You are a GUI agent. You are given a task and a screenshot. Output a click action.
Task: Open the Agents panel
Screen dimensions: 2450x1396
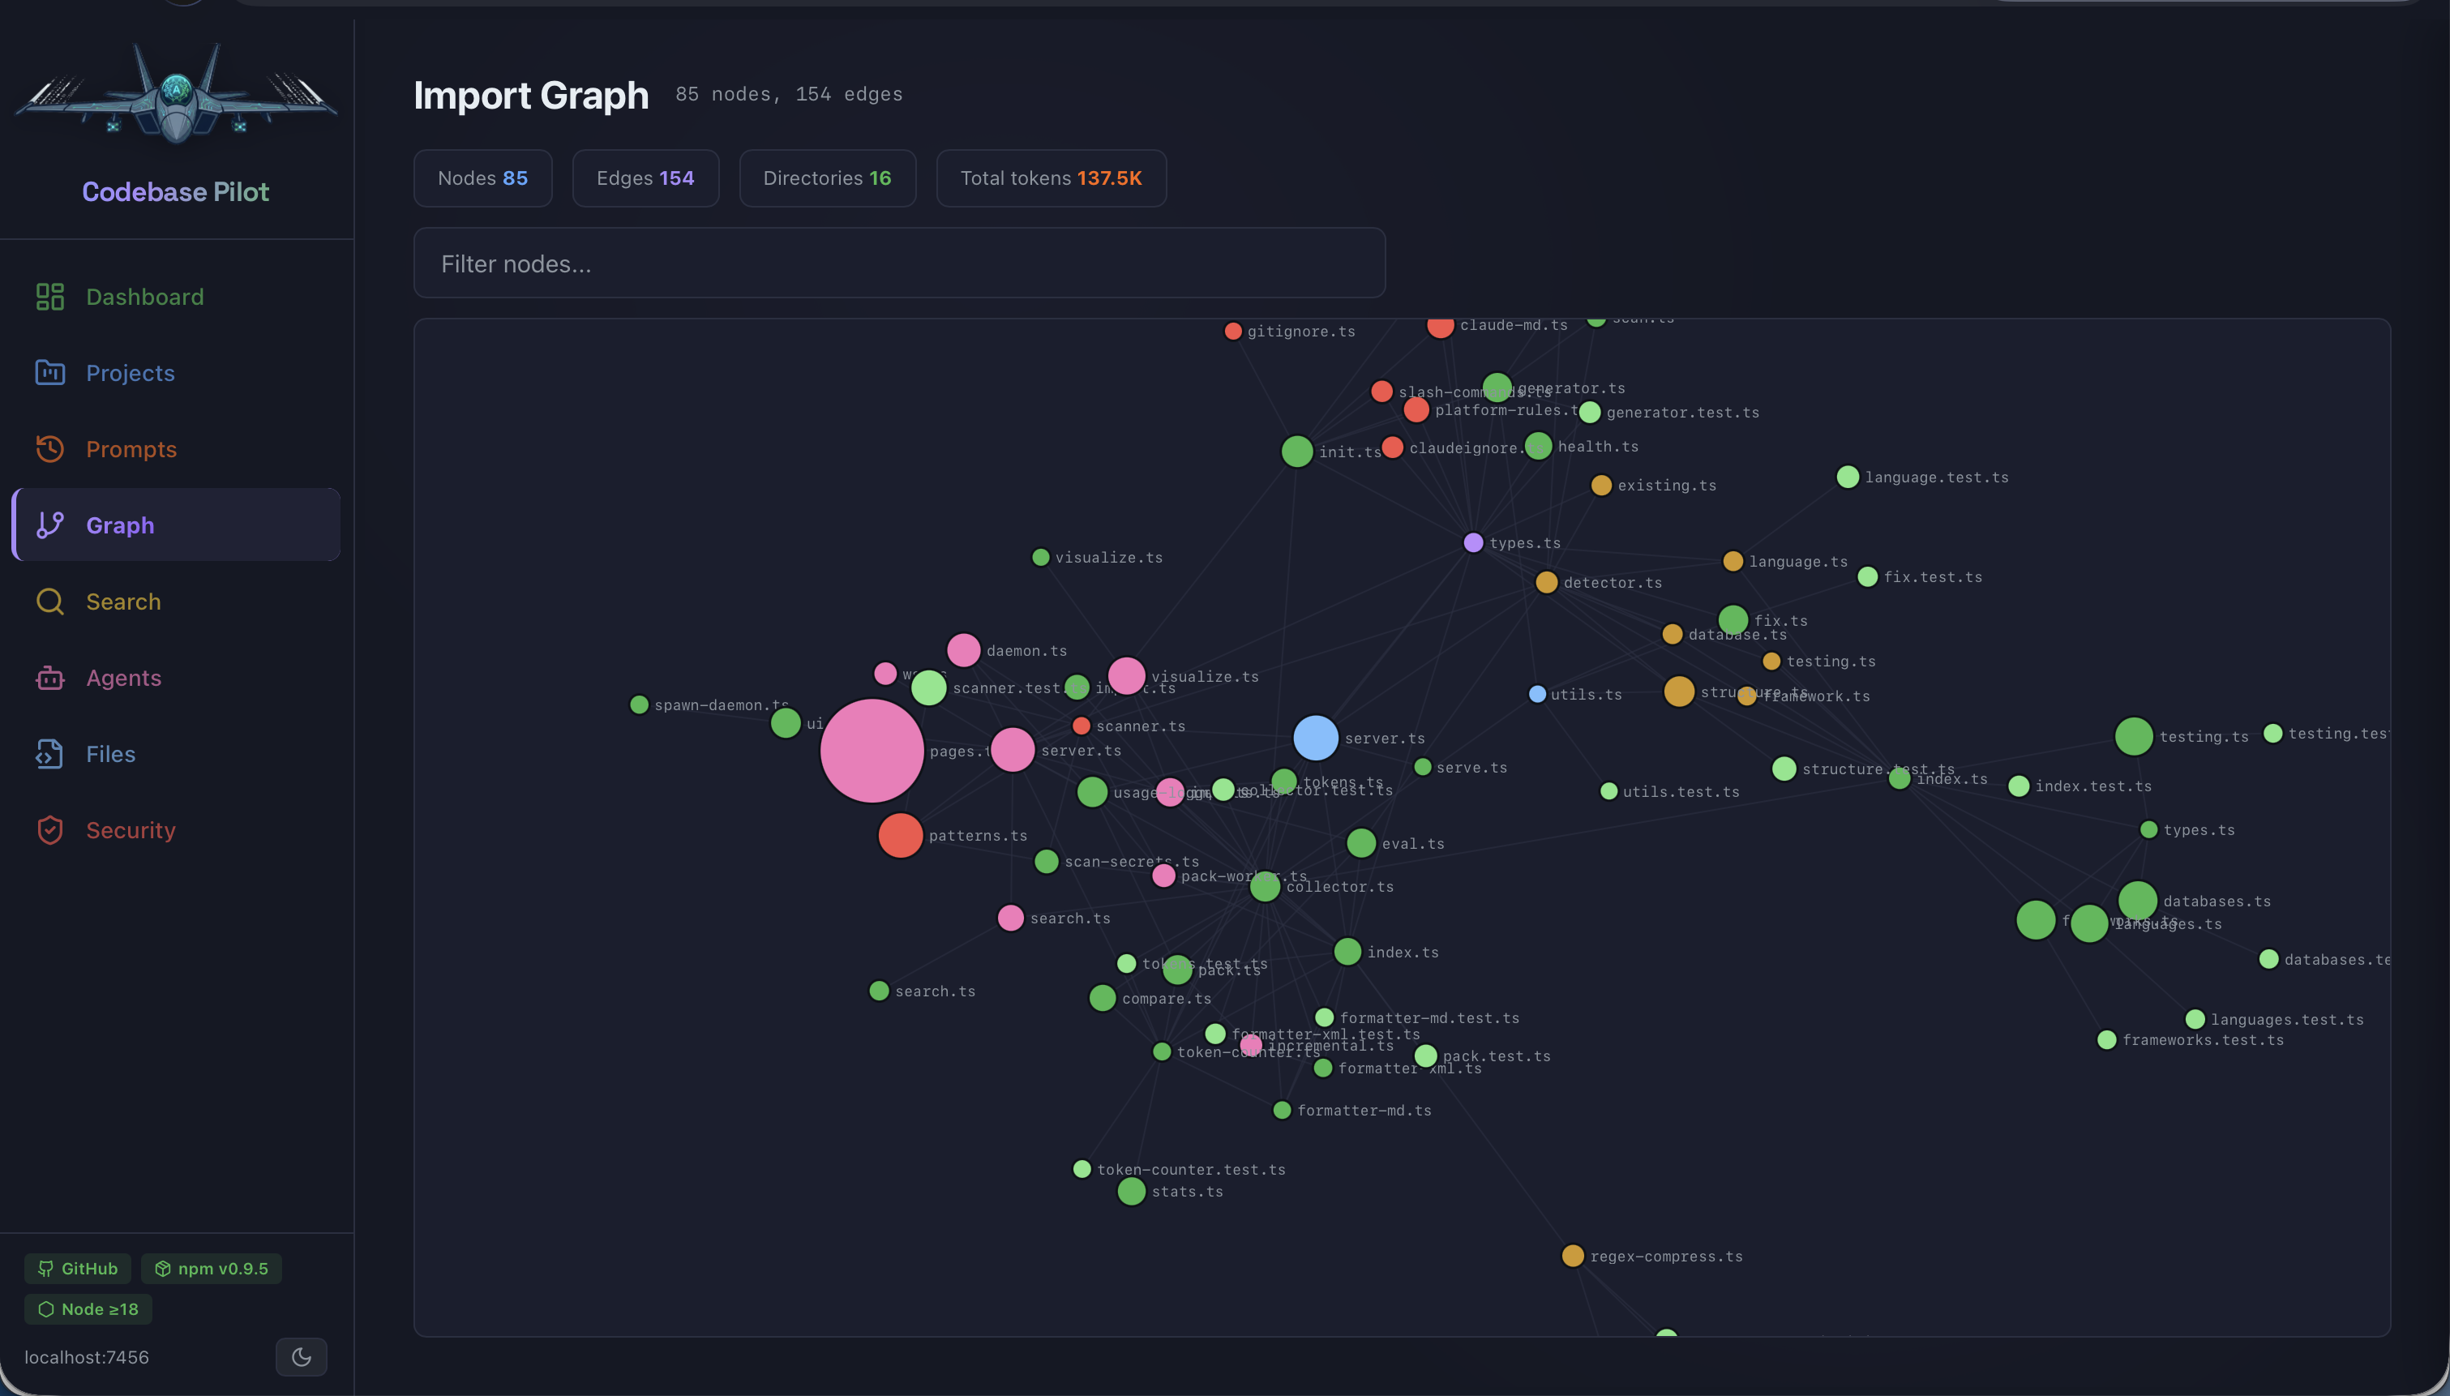click(x=124, y=678)
